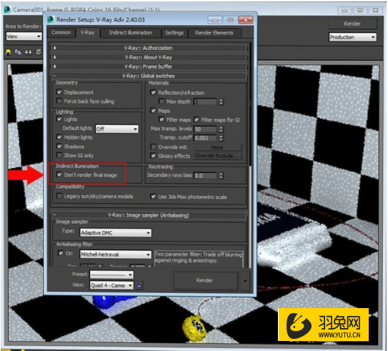Toggle Force back face culling checkbox
Image resolution: width=388 pixels, height=351 pixels.
(x=59, y=101)
